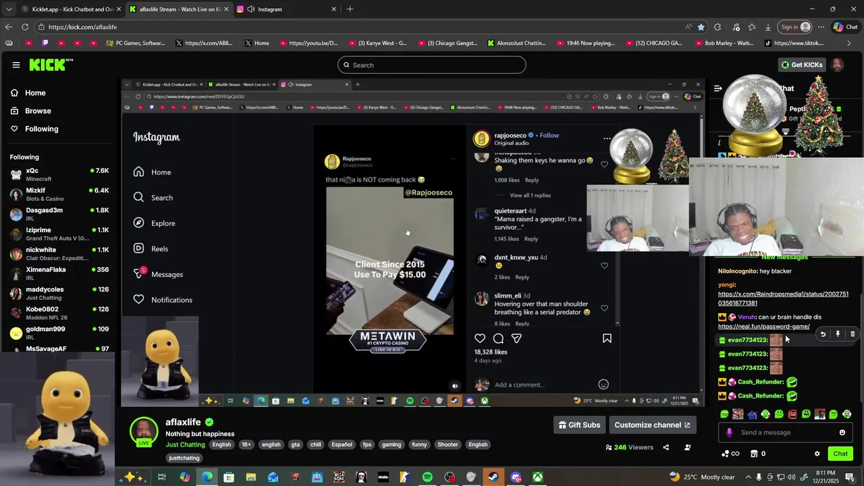
Task: Open the Kick user profile avatar
Action: (x=837, y=65)
